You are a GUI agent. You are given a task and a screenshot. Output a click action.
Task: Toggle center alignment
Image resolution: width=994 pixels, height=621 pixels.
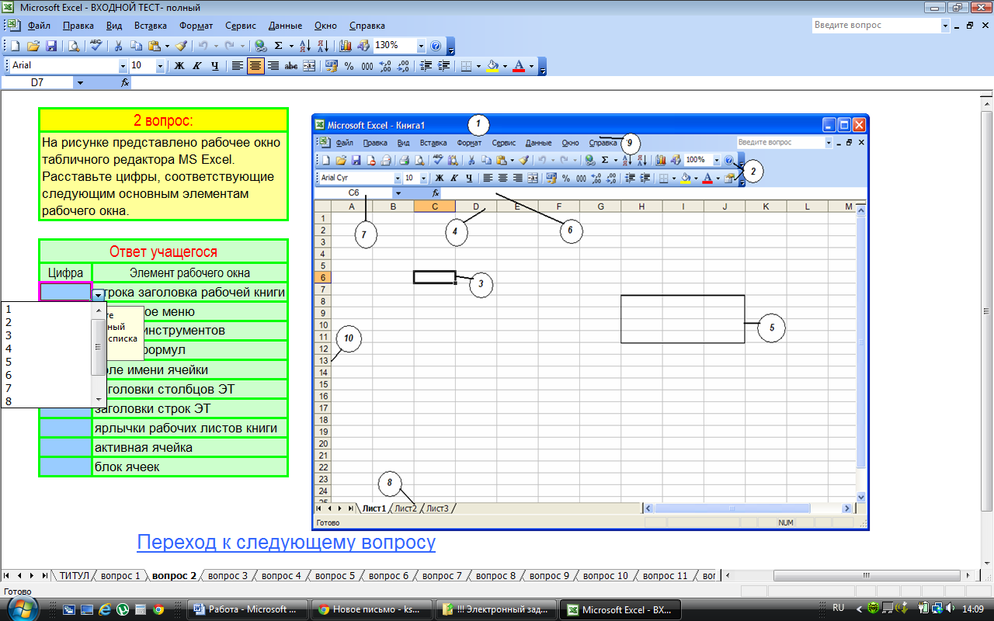click(x=255, y=66)
